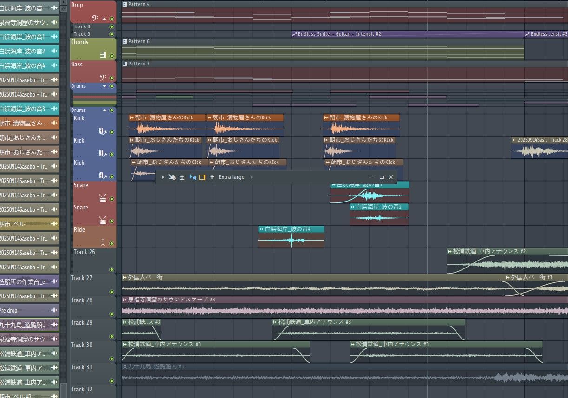
Task: Click the blue bowtie icon in floating toolbar
Action: (x=192, y=177)
